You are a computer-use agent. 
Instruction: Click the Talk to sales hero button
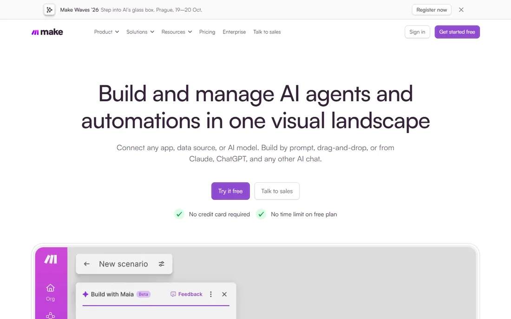click(277, 191)
